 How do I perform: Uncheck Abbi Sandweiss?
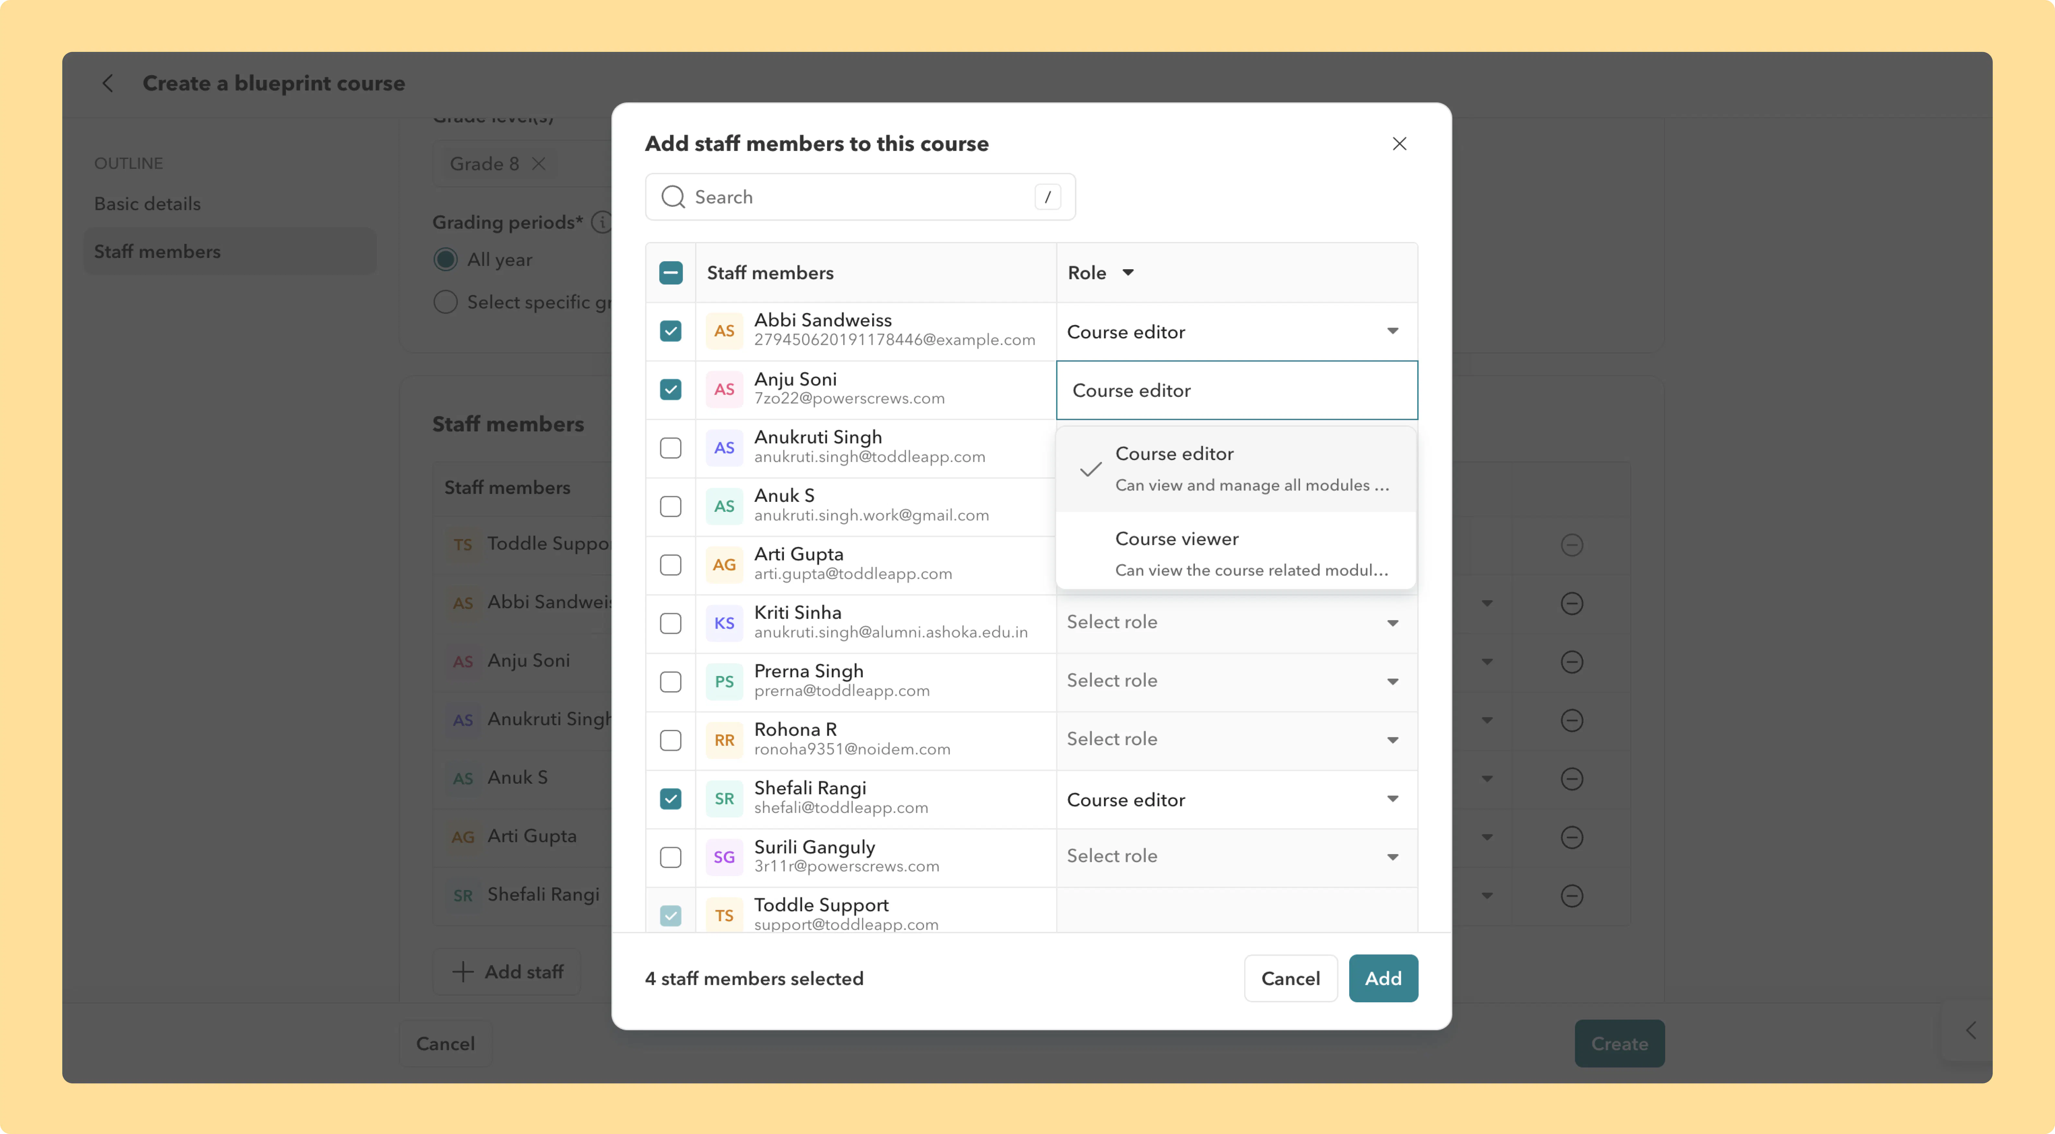pos(671,331)
